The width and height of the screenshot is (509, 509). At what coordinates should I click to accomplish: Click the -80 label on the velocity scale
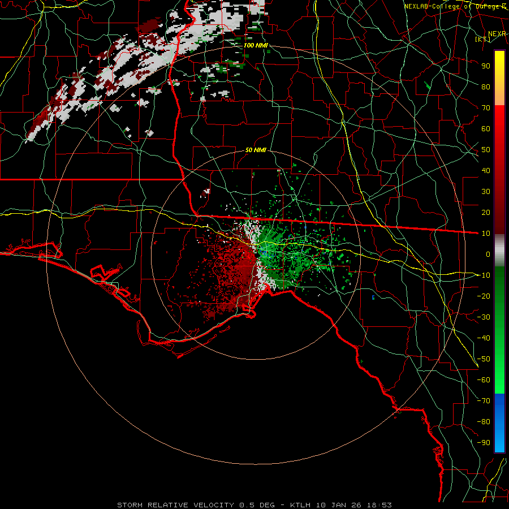[x=484, y=422]
